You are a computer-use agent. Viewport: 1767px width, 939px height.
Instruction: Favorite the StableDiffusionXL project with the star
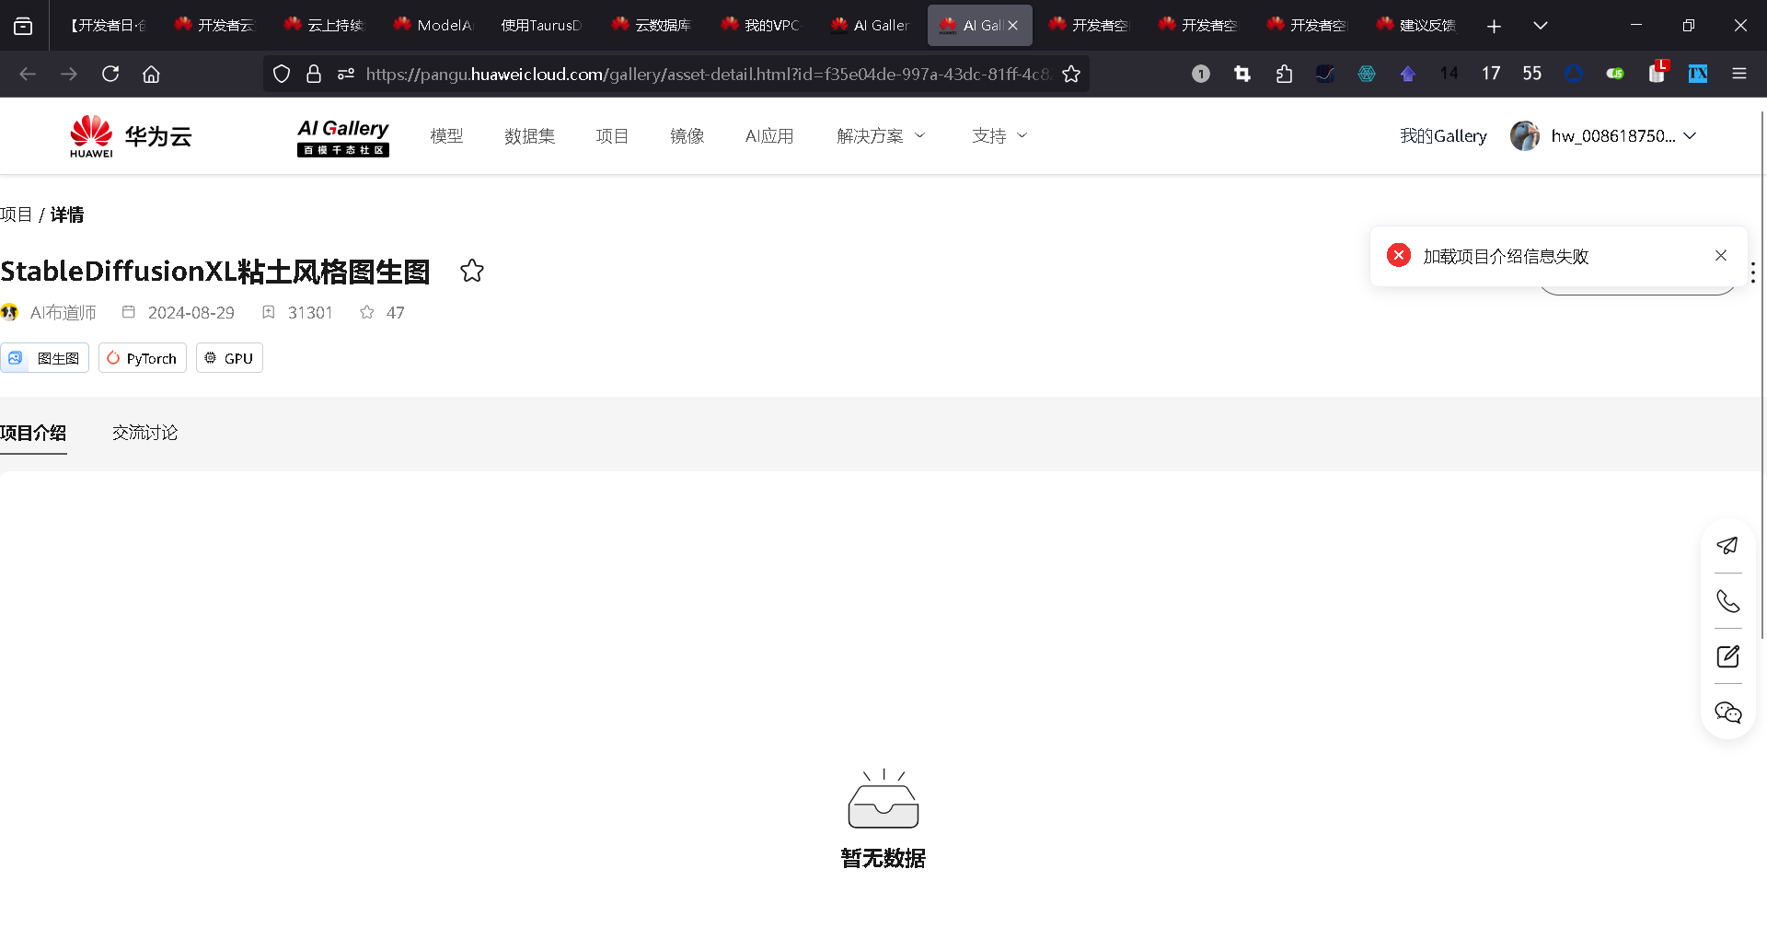(x=472, y=271)
